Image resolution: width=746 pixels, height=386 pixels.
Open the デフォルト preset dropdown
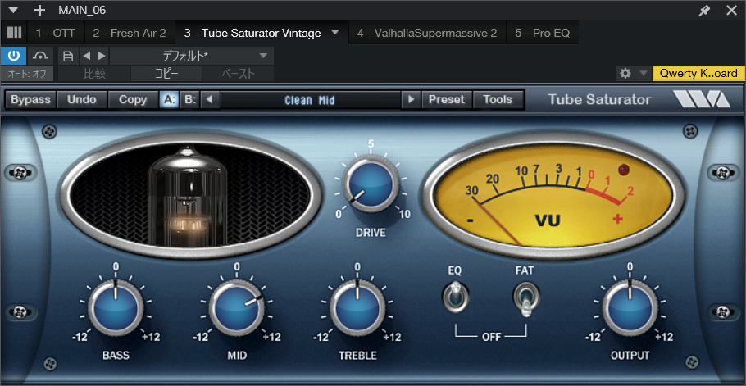click(x=190, y=56)
